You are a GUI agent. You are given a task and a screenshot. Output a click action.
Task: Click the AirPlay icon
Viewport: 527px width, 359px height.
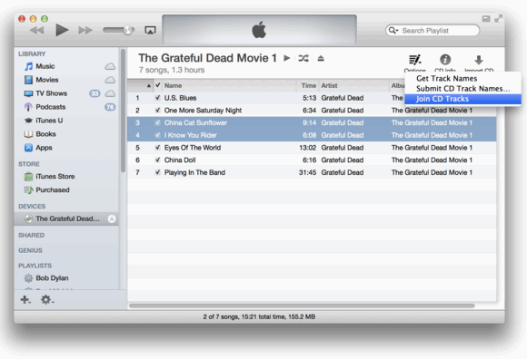tap(150, 30)
